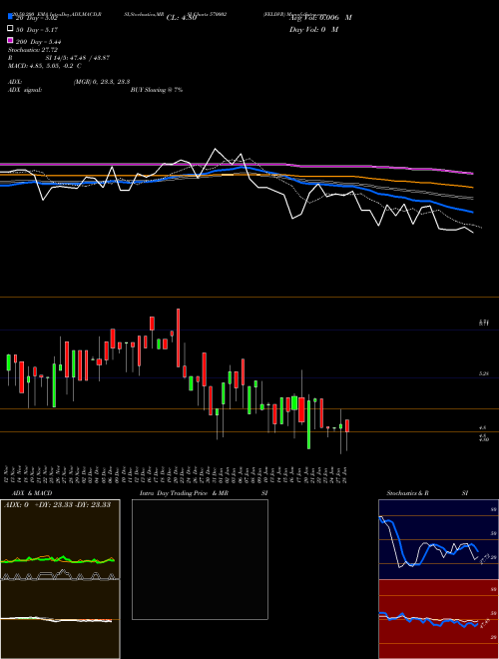Select the '50 Day = 5.17' legend text

tap(37, 30)
